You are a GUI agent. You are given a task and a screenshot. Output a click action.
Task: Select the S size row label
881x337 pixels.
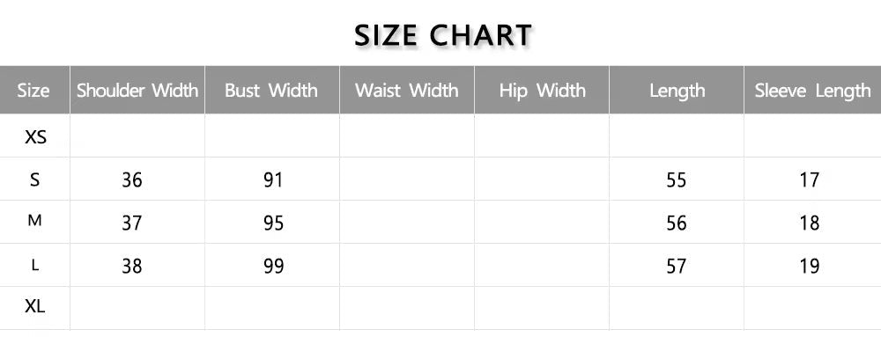[35, 180]
